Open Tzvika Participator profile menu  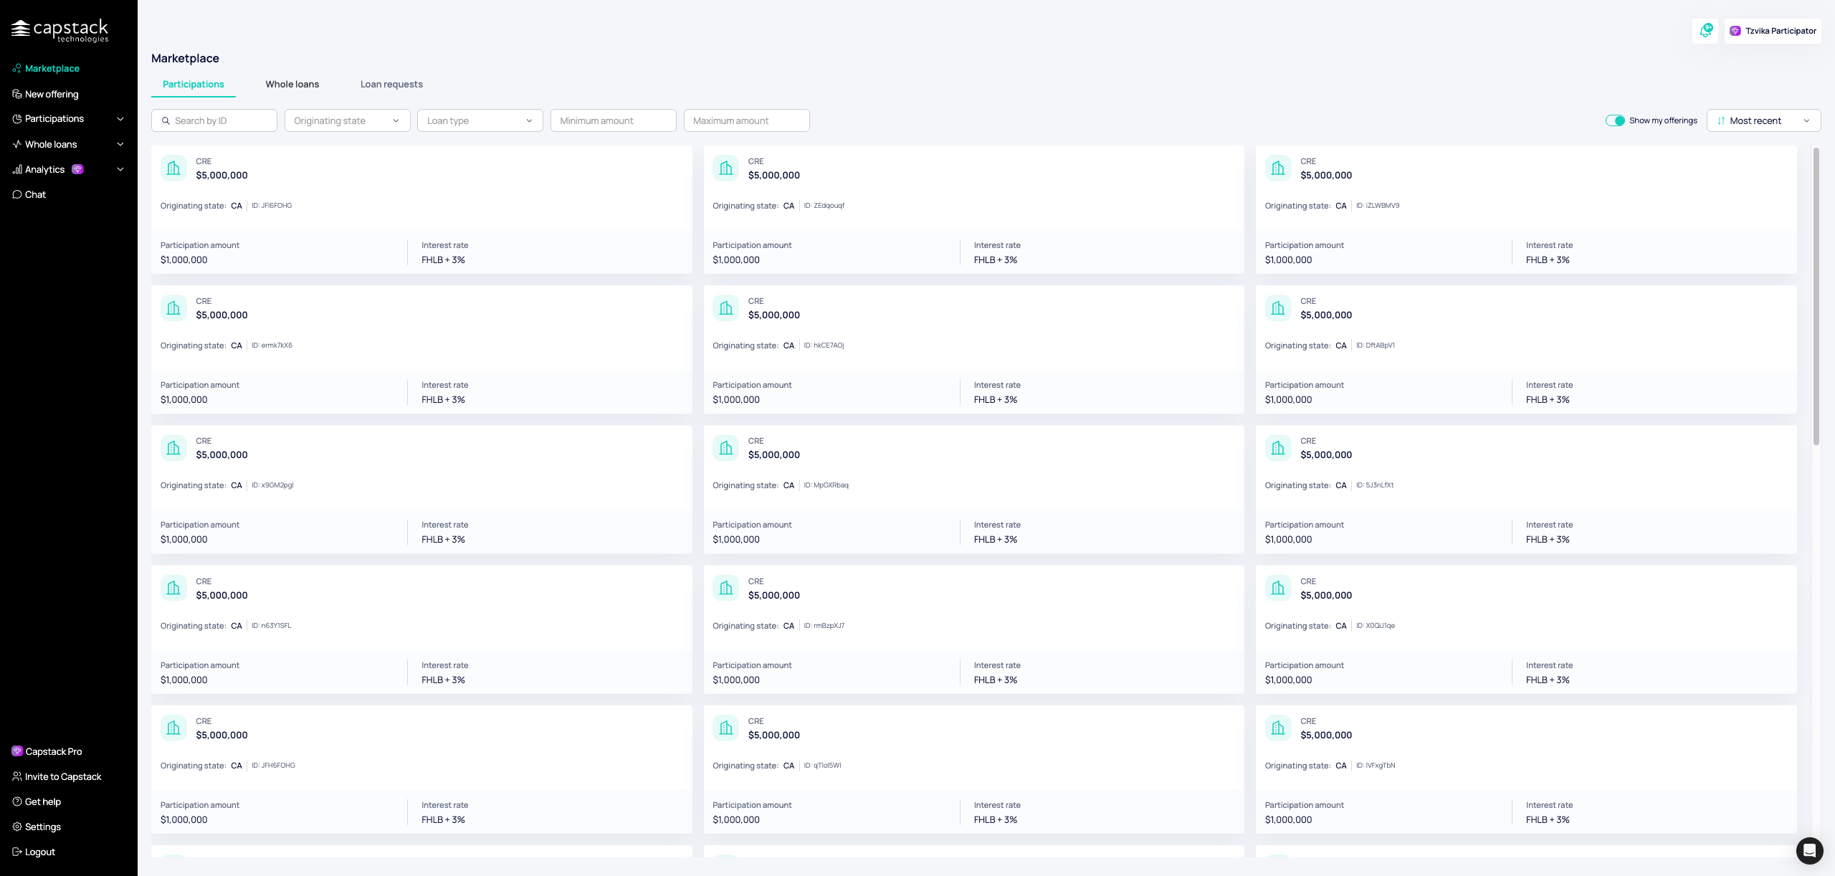tap(1773, 31)
